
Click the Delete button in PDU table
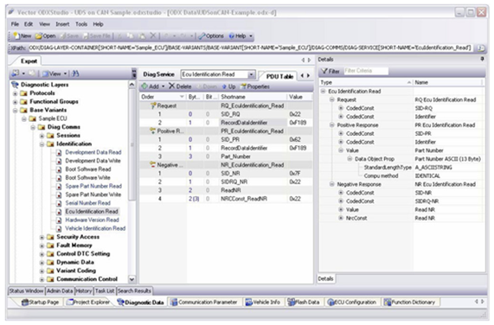tap(180, 86)
